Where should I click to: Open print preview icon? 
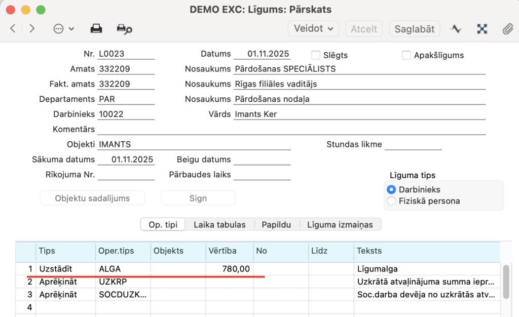(124, 29)
